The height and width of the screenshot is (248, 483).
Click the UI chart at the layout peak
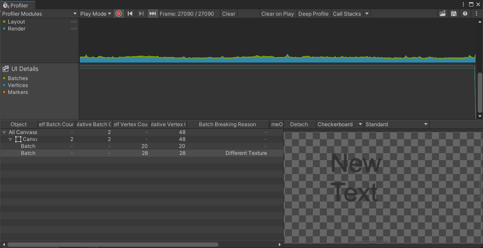(x=287, y=55)
